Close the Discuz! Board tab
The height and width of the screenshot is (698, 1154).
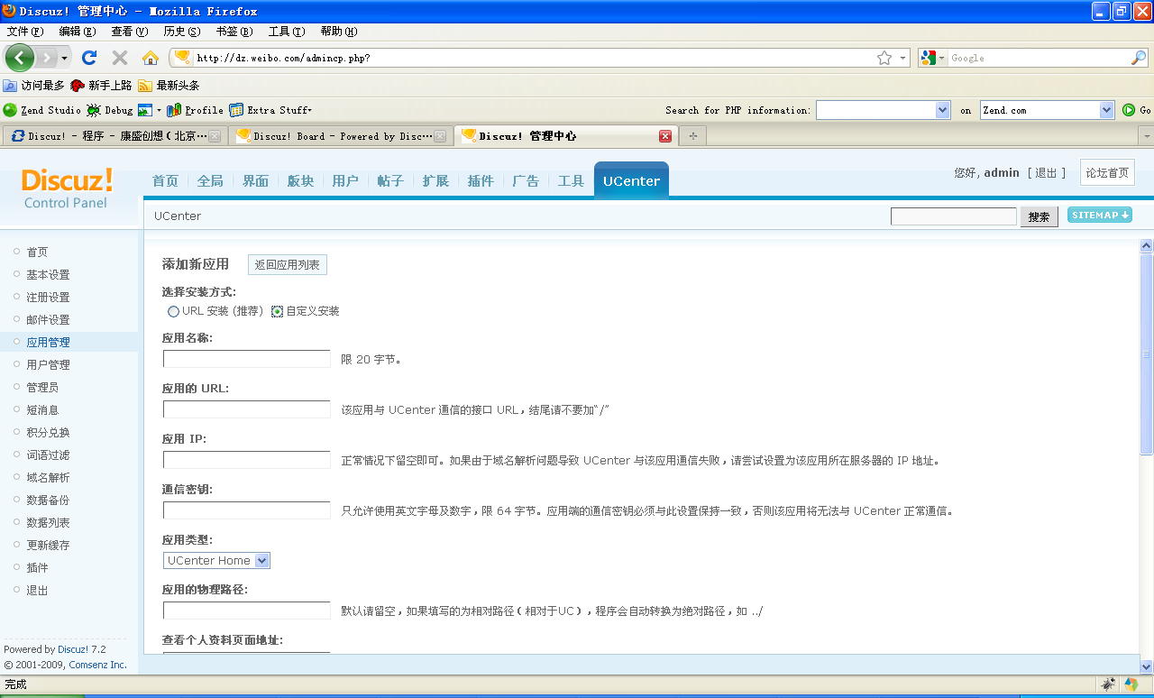pos(440,136)
